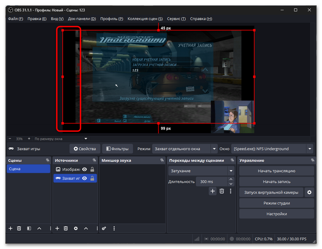Image resolution: width=322 pixels, height=249 pixels.
Task: Select the Сцена scene item
Action: 28,169
